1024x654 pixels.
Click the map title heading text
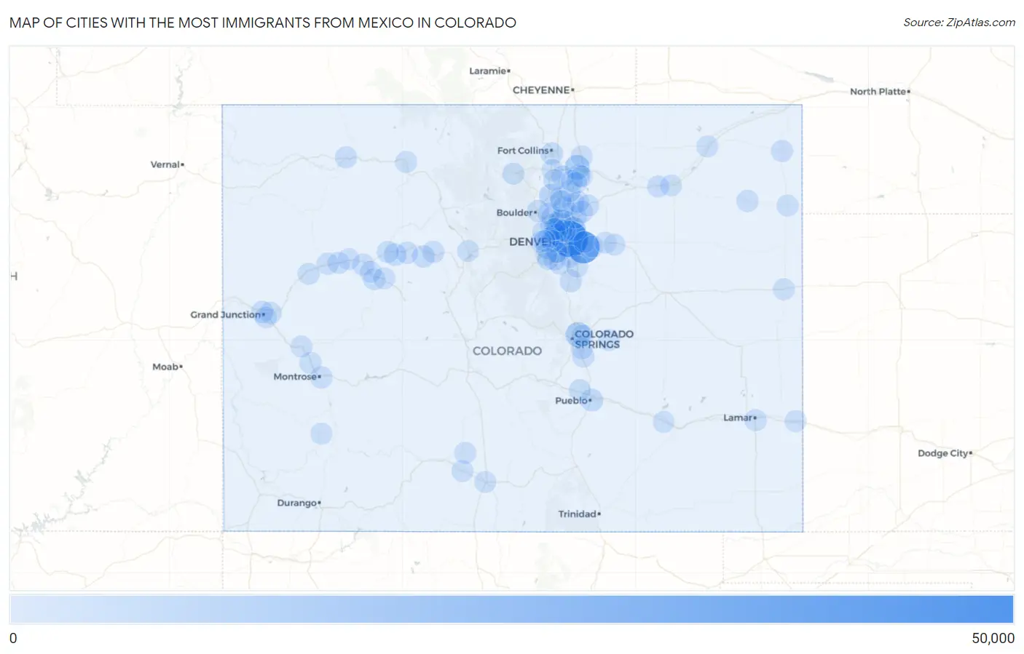pyautogui.click(x=263, y=23)
